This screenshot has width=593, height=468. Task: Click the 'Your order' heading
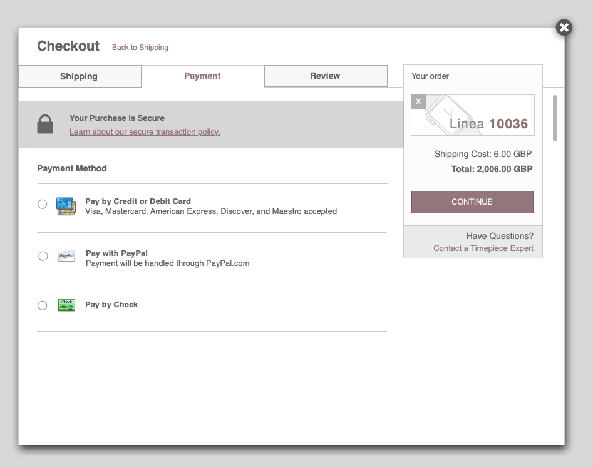[430, 76]
